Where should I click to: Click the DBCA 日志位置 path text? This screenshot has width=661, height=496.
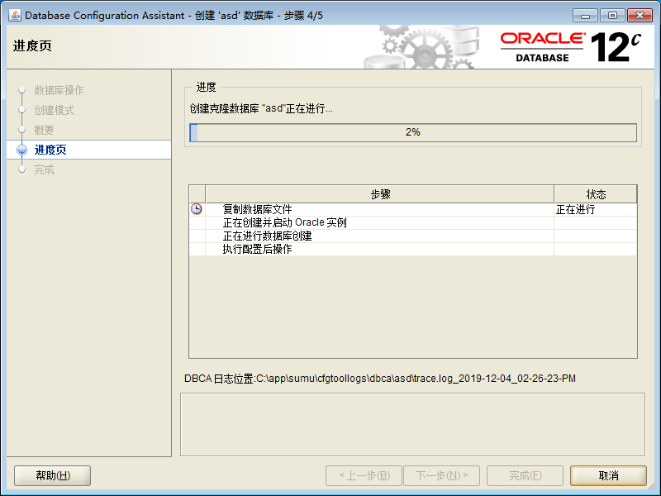(380, 379)
